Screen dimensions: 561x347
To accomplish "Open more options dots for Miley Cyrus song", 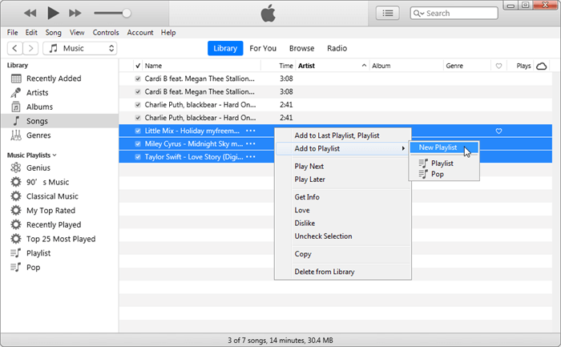I will coord(251,143).
